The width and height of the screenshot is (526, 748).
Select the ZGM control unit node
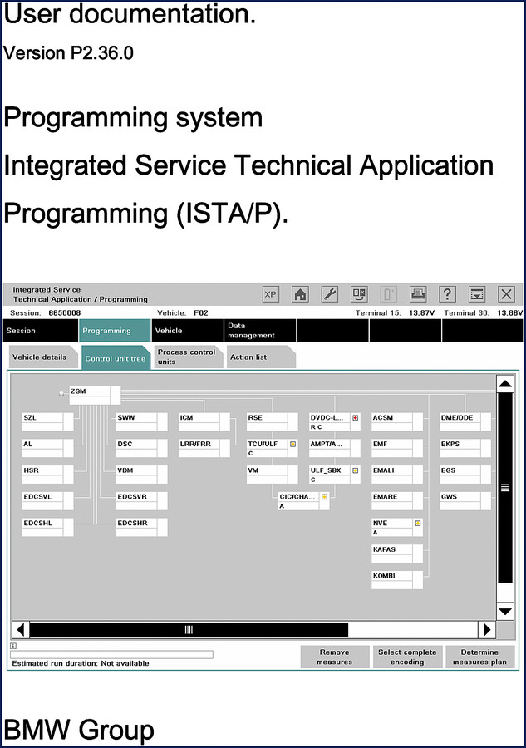point(95,396)
